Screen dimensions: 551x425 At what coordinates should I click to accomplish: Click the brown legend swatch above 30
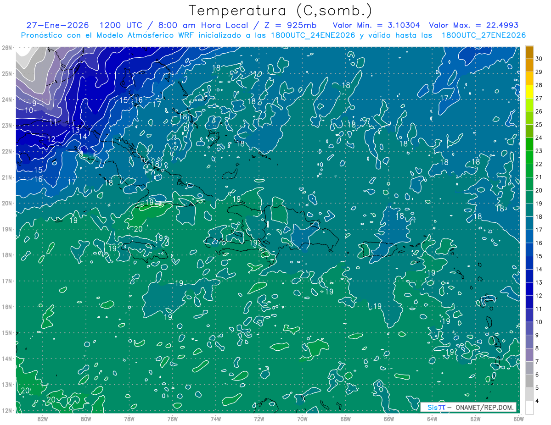click(529, 52)
